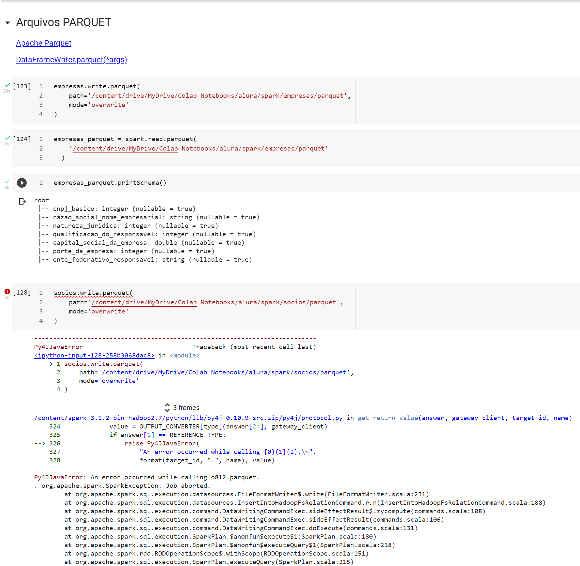
Task: Click the InsertIntoHadoopFsRelationCommand.scala:188 stack line
Action: click(x=305, y=503)
